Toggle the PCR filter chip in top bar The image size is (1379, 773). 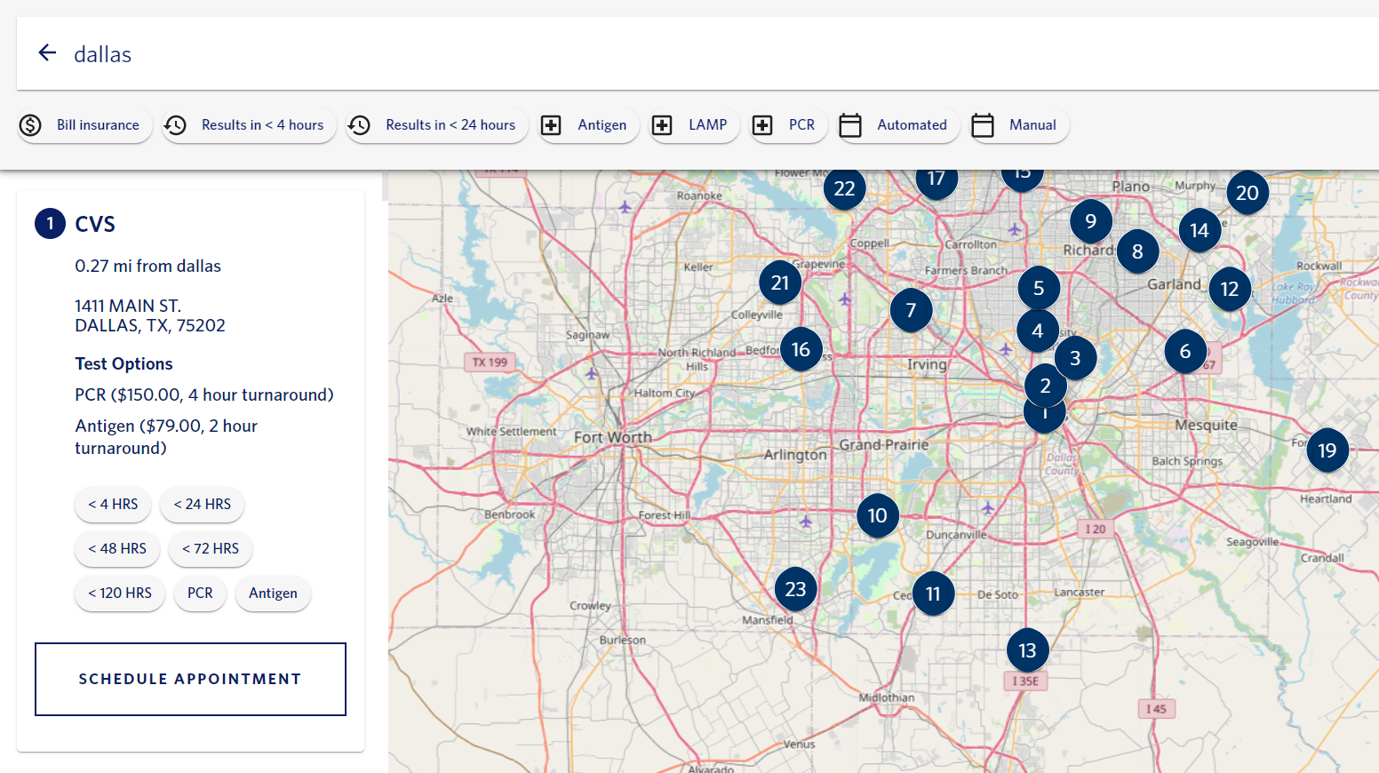(788, 125)
